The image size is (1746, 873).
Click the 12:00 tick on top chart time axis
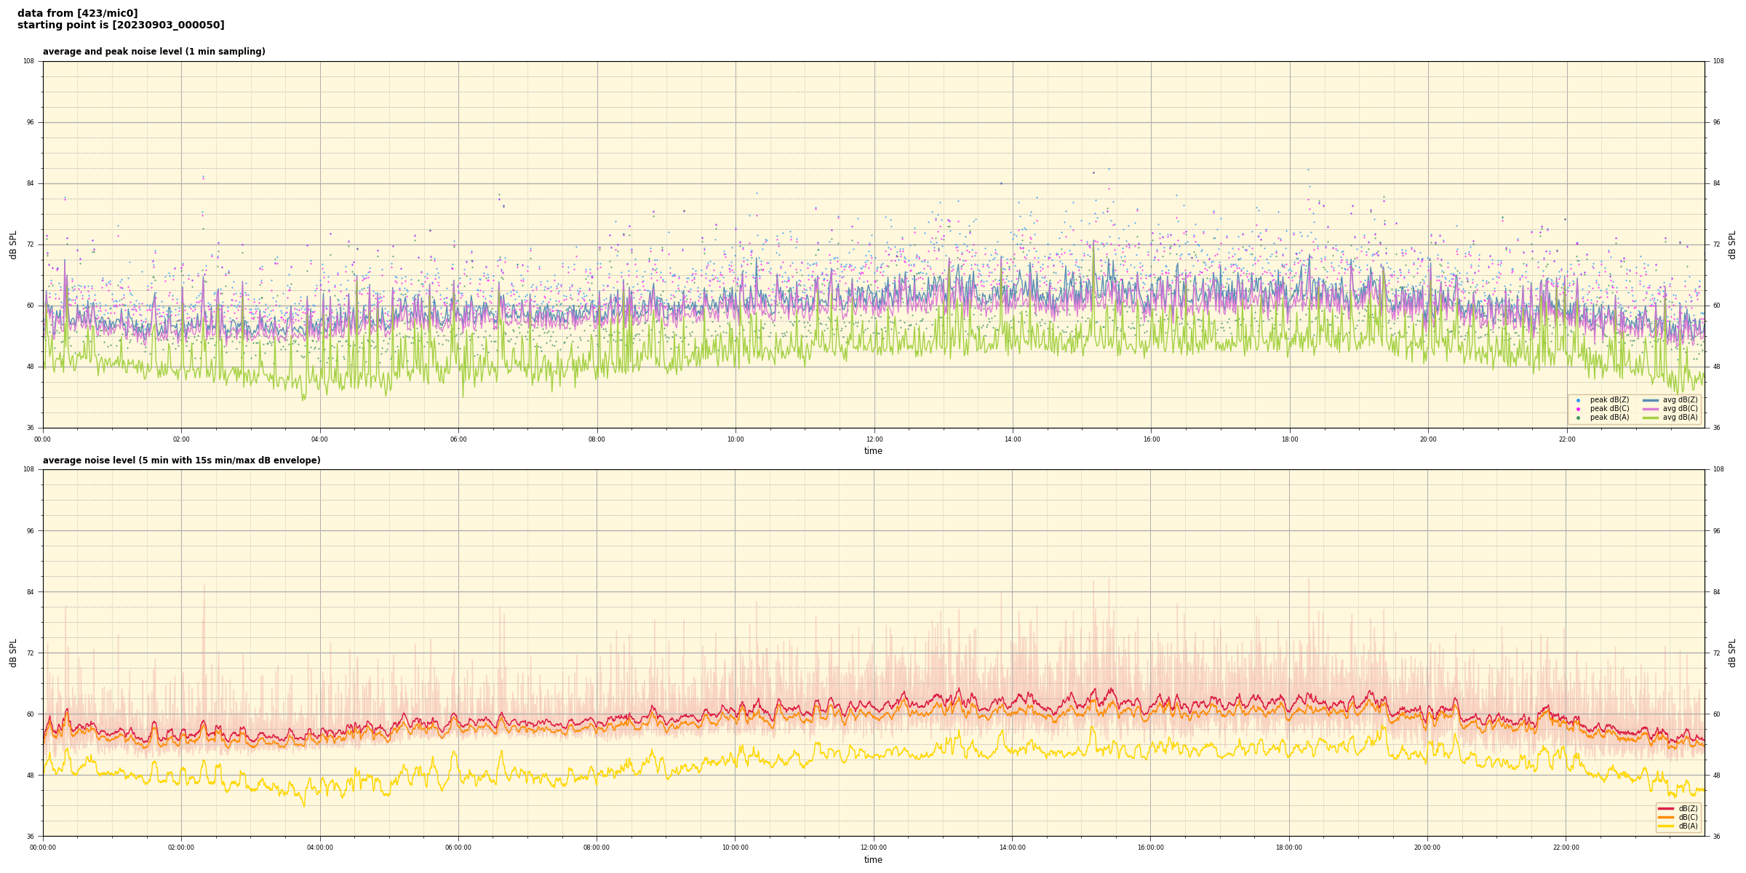pos(874,439)
